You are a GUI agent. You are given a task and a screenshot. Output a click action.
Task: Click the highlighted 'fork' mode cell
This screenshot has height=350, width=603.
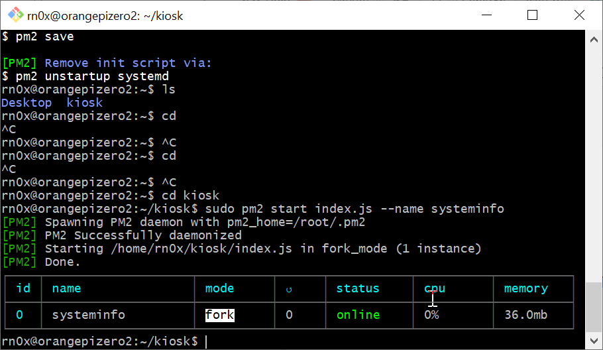coord(219,315)
